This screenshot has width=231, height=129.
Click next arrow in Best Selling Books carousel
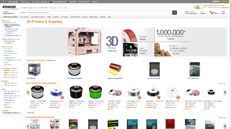(225, 126)
